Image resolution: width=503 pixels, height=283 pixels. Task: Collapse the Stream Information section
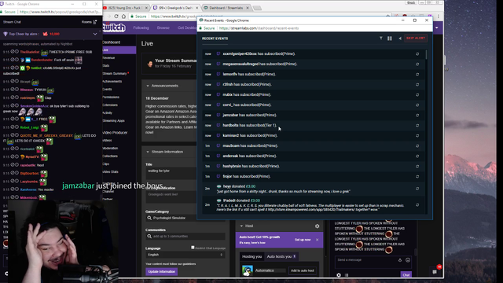pyautogui.click(x=148, y=152)
